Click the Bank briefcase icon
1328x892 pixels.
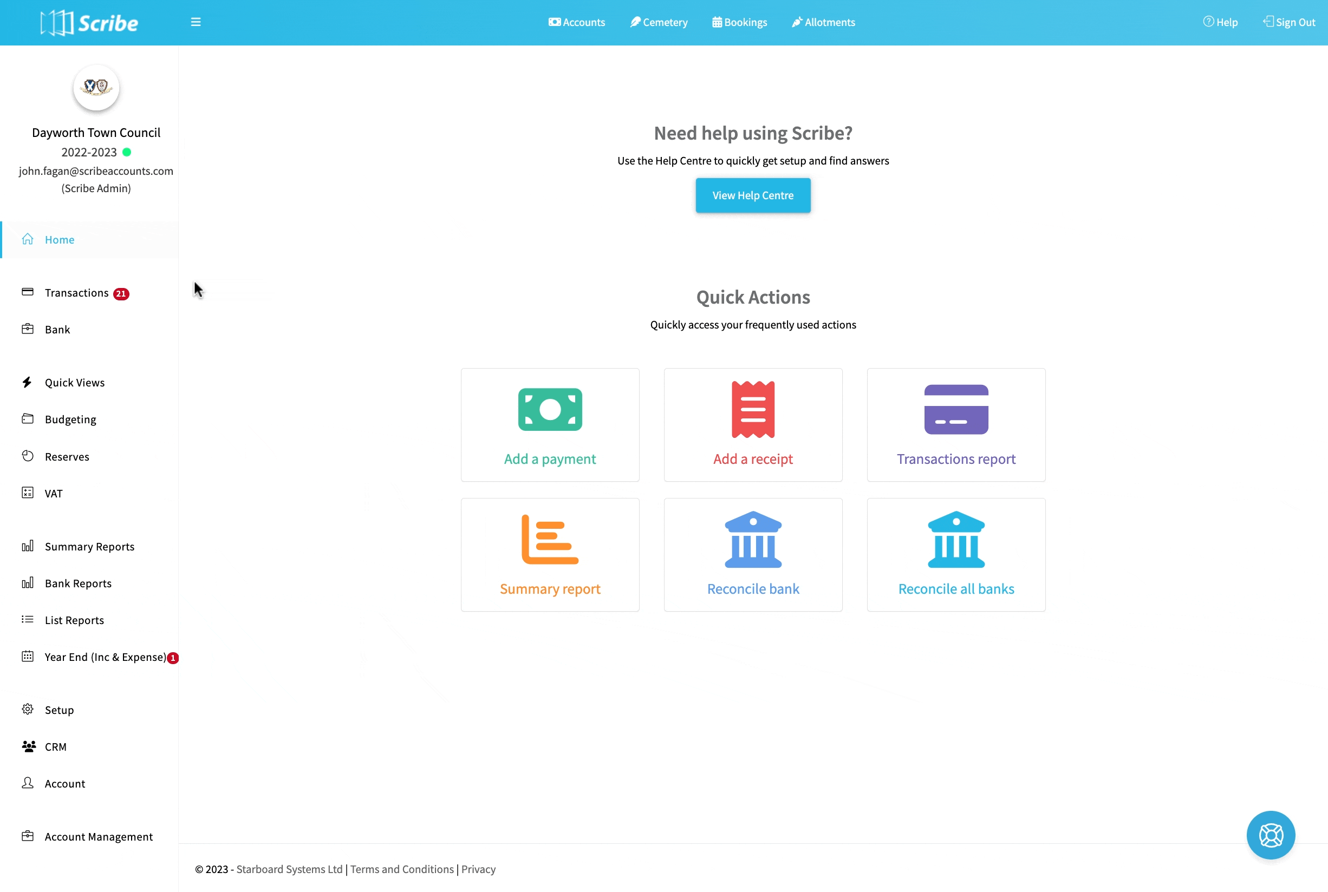click(x=27, y=329)
